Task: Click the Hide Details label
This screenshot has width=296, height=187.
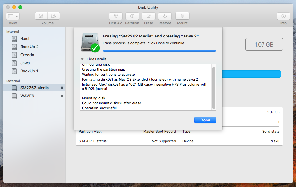Action: 96,59
